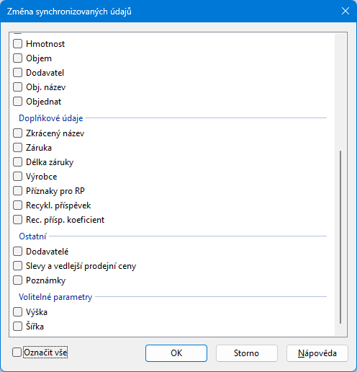Toggle the Výška parameter checkbox
Screen dimensions: 357x372
tap(17, 312)
